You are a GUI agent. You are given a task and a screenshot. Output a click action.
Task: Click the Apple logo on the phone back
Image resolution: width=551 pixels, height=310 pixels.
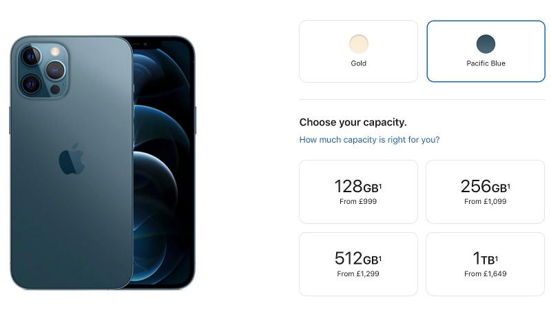coord(71,159)
